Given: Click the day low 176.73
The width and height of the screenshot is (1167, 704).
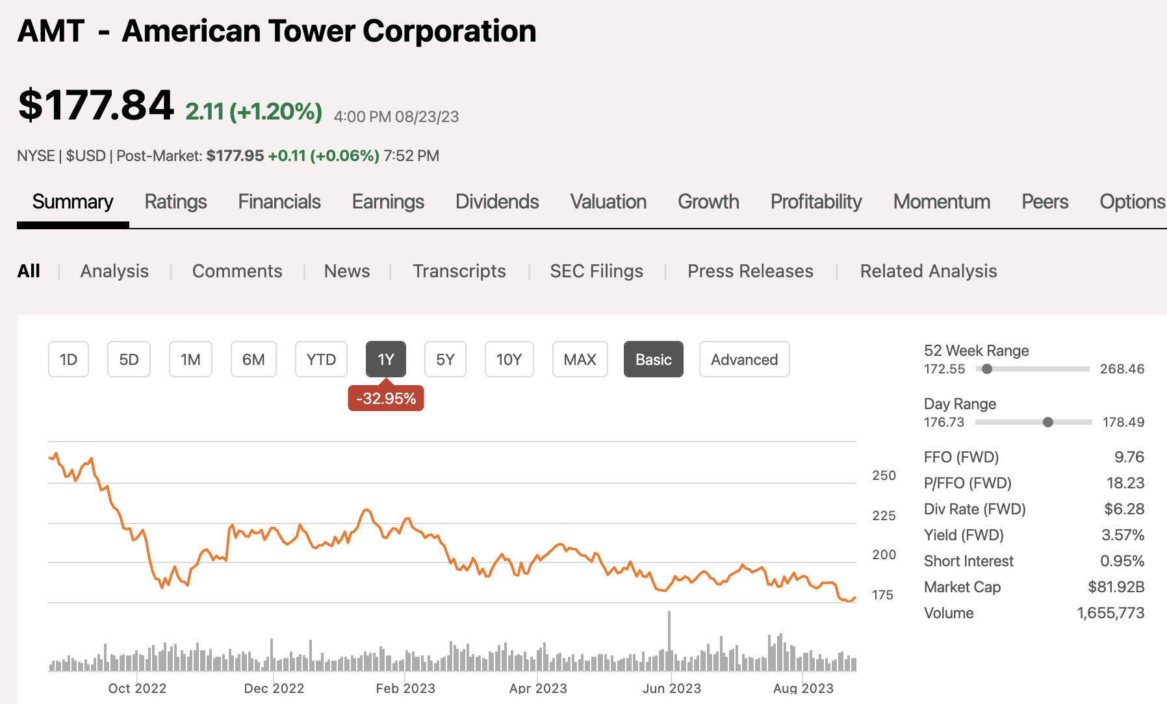Looking at the screenshot, I should (944, 422).
